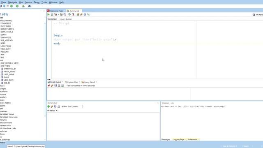
Task: Close the Script Output tab
Action: [63, 82]
